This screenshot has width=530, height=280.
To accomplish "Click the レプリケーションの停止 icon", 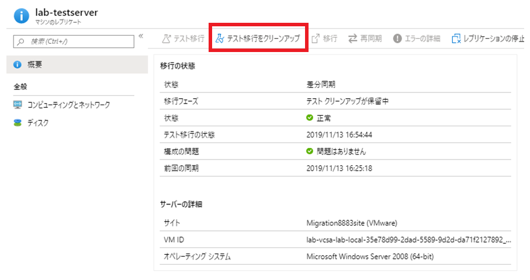I will tap(456, 39).
